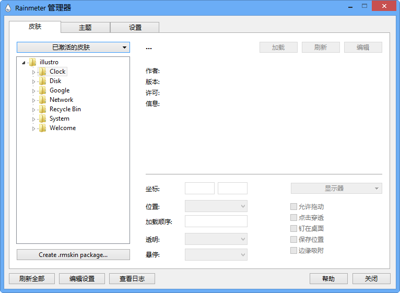
Task: Open log via 查看日志 button
Action: point(132,279)
